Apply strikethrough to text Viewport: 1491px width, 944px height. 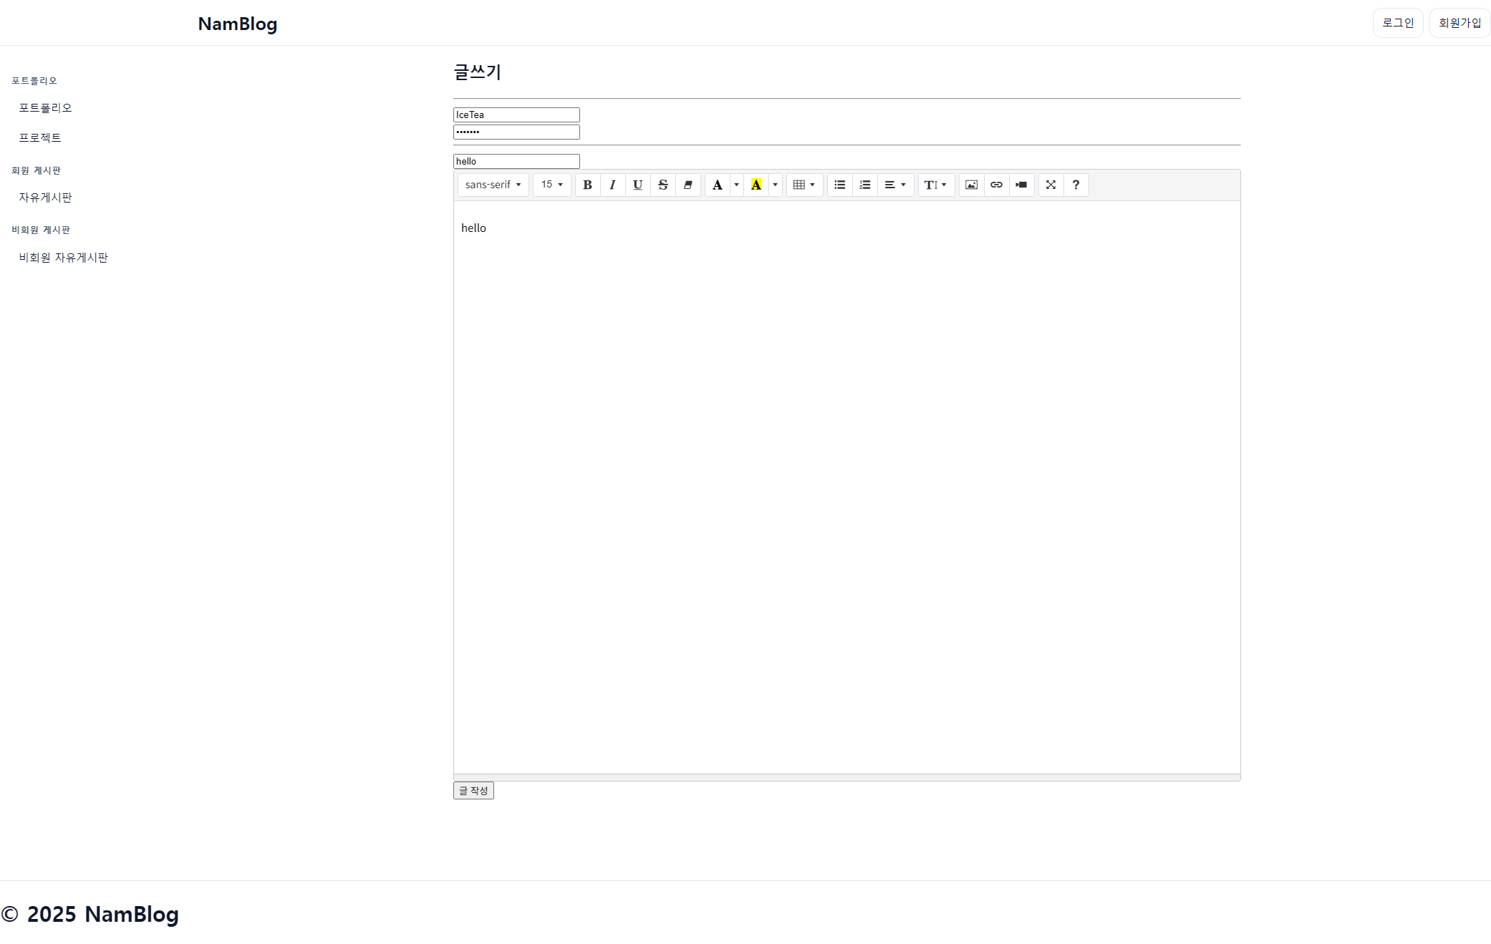[662, 185]
